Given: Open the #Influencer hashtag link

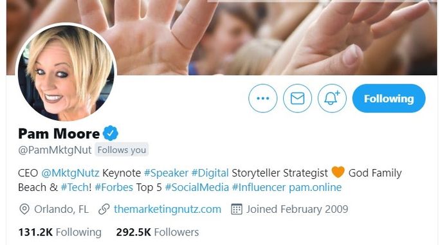Looking at the screenshot, I should tap(259, 188).
